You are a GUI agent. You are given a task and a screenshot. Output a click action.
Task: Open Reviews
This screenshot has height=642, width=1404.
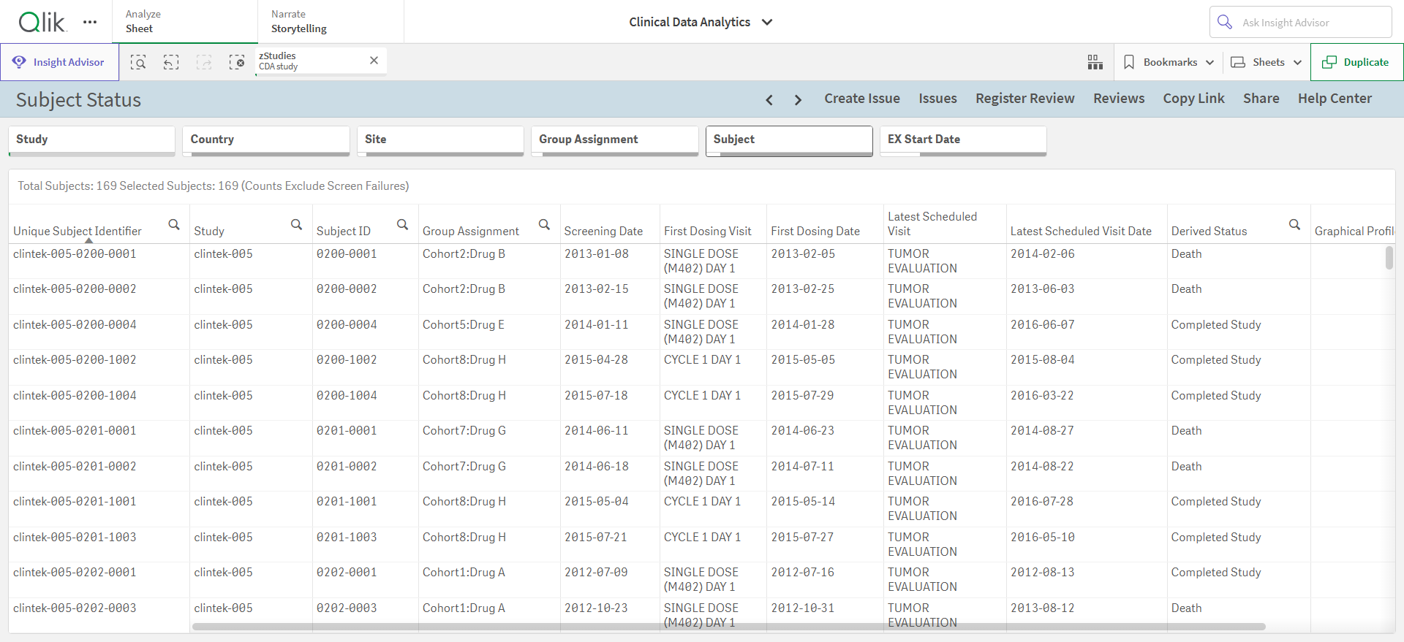point(1119,99)
